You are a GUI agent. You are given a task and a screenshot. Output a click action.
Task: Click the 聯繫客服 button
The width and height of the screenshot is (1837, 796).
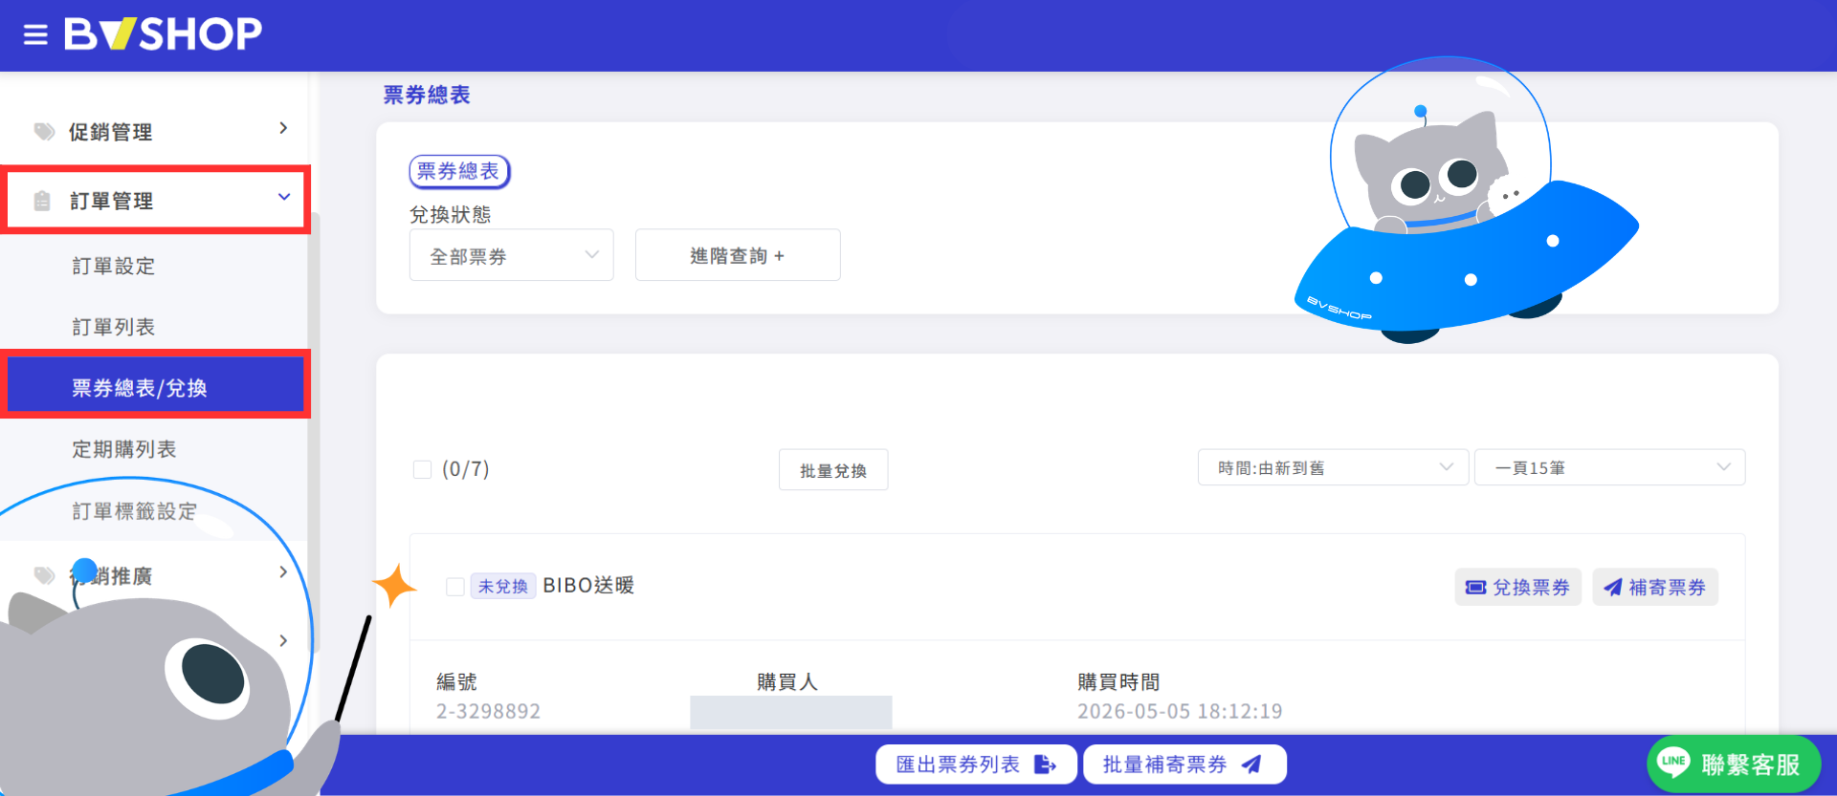pos(1734,763)
